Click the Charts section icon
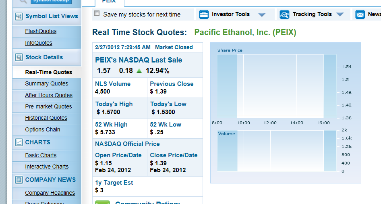 (x=19, y=142)
